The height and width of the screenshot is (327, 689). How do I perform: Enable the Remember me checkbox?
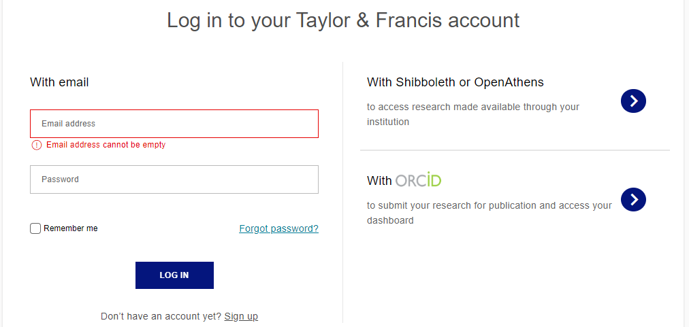pos(35,228)
